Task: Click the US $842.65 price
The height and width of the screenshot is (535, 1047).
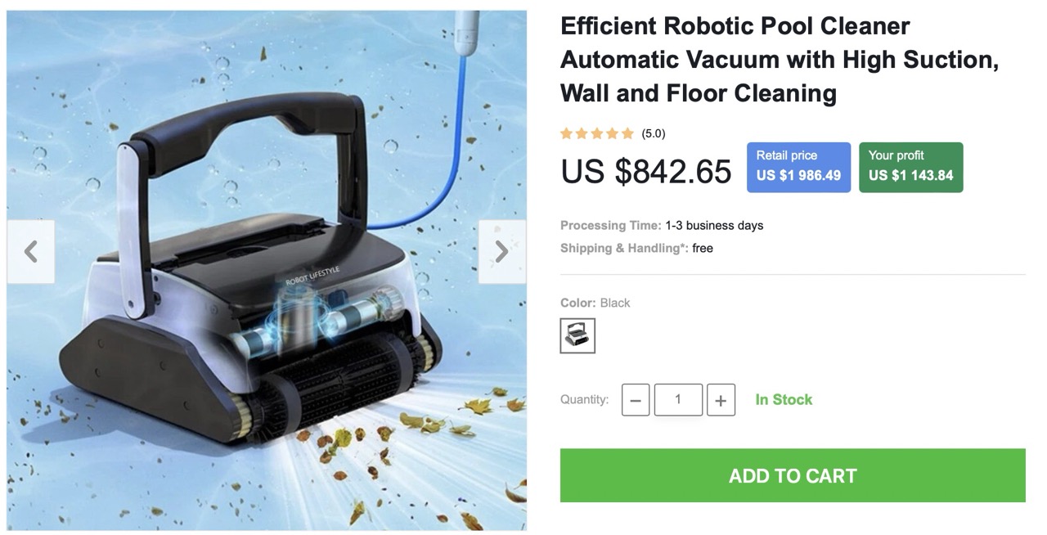Action: tap(646, 172)
